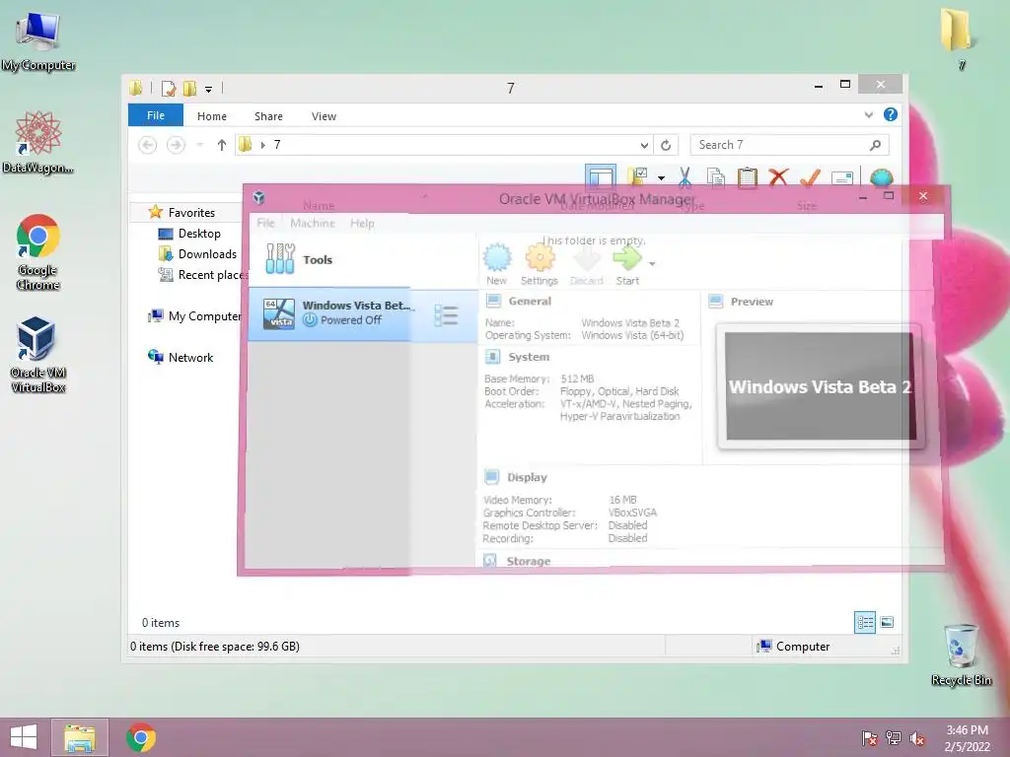This screenshot has width=1010, height=757.
Task: Click the New folder icon in quick access toolbar
Action: pos(190,88)
